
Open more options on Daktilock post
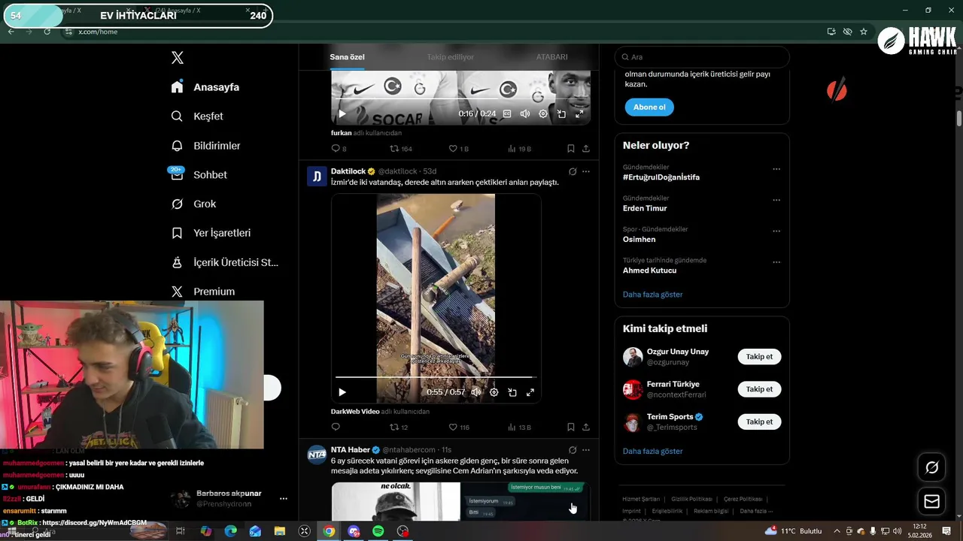[x=586, y=171]
